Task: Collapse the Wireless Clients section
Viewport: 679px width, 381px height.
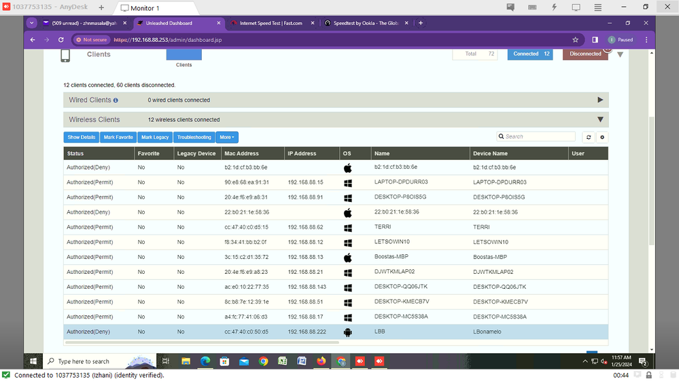Action: pyautogui.click(x=599, y=119)
